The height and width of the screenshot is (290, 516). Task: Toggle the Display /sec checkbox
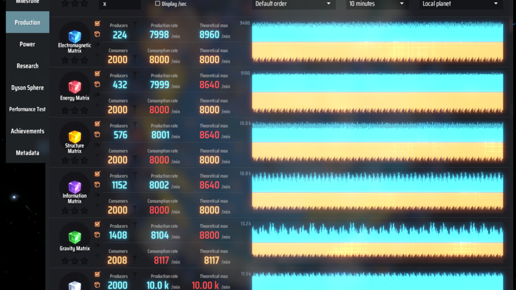click(158, 4)
